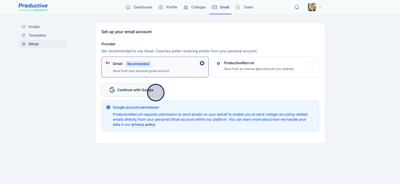Click the Profile person icon

point(161,7)
